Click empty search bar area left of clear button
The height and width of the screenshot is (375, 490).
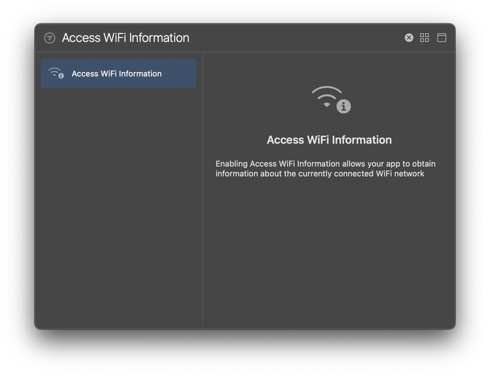tap(294, 38)
